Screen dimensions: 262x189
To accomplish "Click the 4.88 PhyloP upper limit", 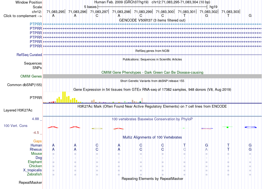I will 35,119.
